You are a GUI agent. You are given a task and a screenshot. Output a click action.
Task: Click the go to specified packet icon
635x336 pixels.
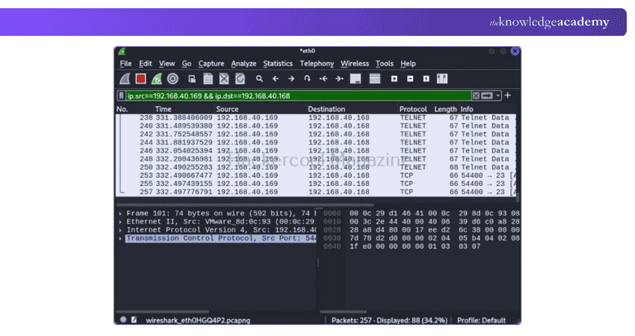[x=307, y=79]
